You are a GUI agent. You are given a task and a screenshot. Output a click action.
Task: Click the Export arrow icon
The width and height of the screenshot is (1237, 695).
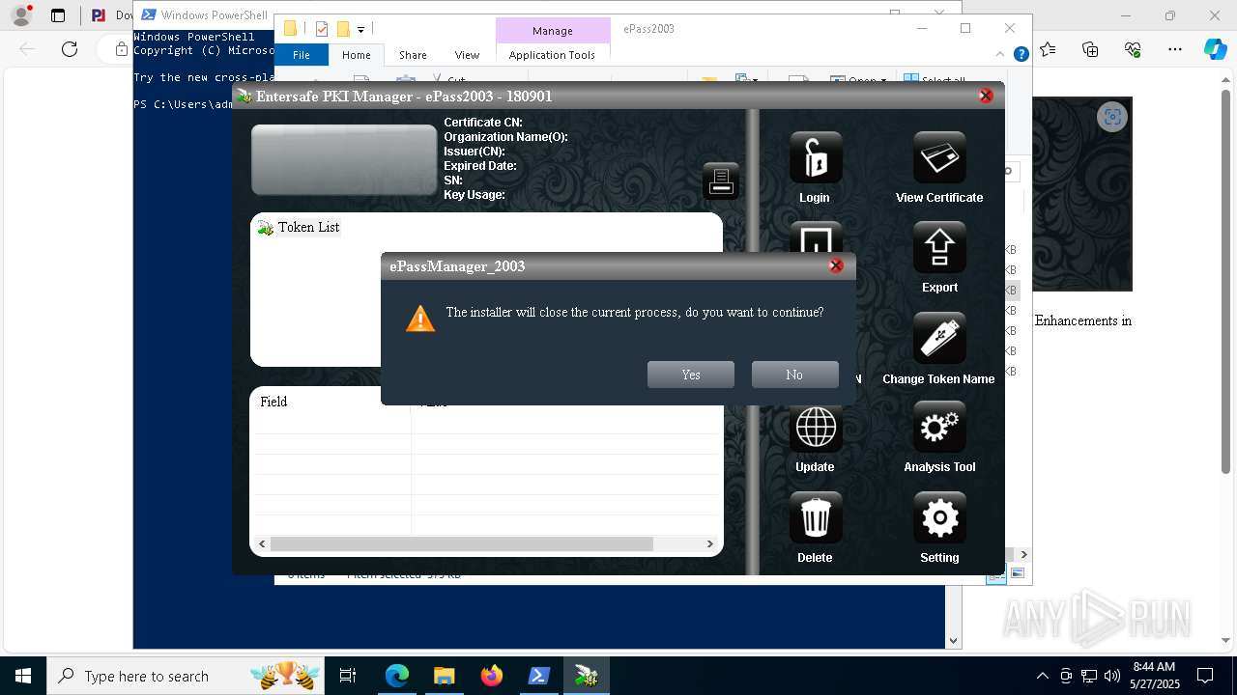point(939,248)
